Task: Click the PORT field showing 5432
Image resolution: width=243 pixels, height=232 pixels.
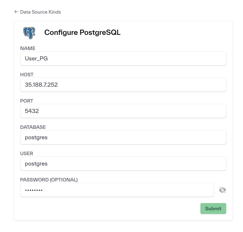Action: coord(123,111)
